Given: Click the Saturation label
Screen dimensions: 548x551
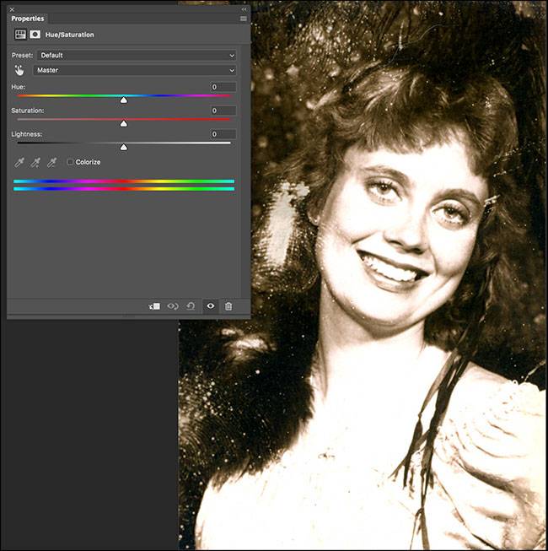Looking at the screenshot, I should pos(27,111).
